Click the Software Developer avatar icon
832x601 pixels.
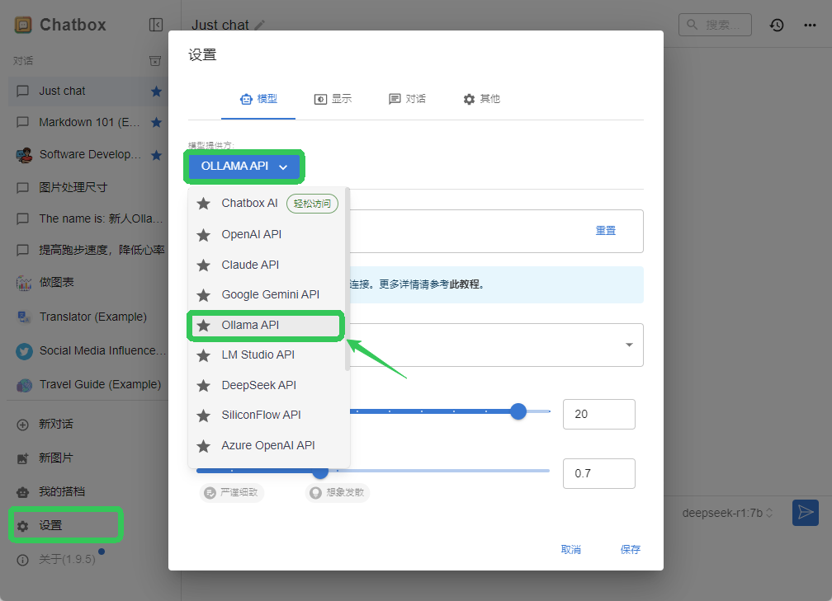(x=24, y=155)
